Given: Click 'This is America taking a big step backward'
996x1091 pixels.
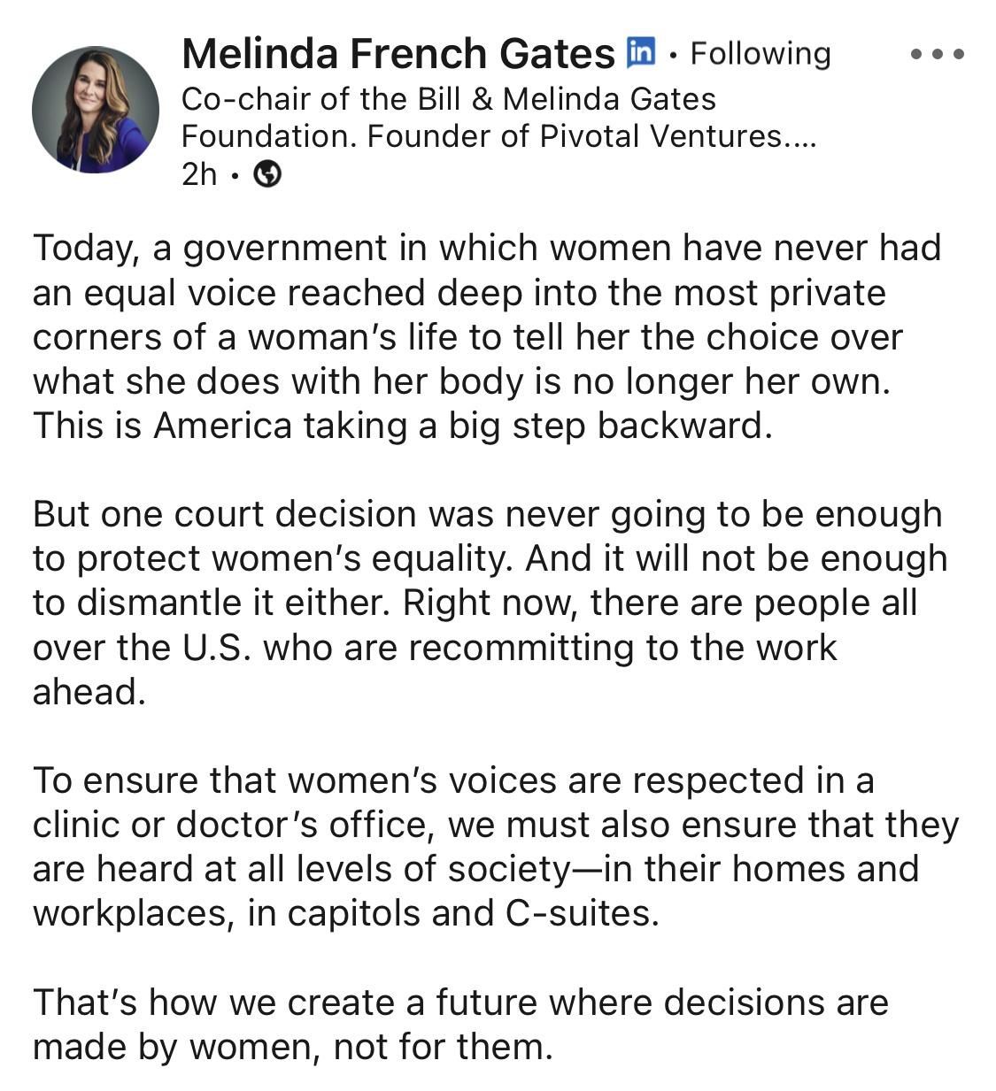Looking at the screenshot, I should [403, 426].
